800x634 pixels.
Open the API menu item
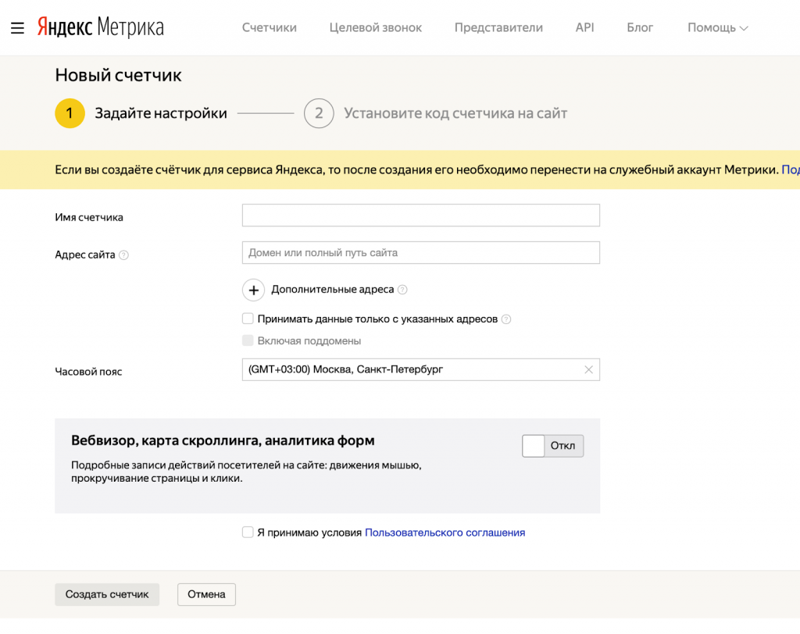click(x=584, y=27)
